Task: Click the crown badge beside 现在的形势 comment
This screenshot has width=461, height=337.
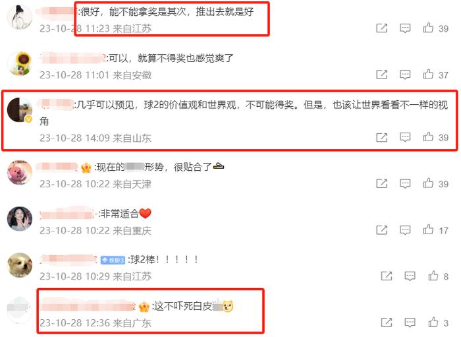Action: pos(86,168)
